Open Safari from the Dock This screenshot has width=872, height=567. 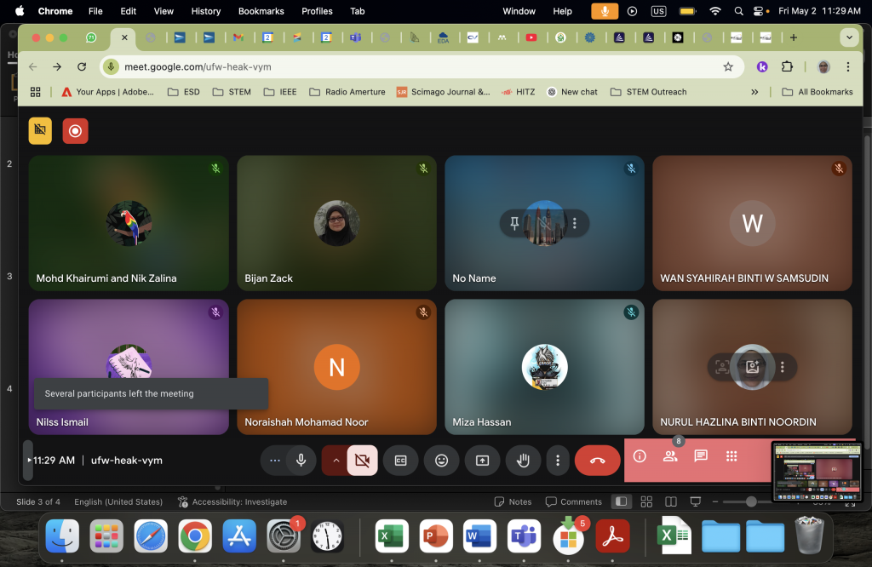[x=151, y=536]
